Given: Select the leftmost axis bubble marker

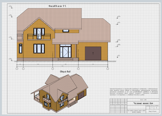Looking at the screenshot, I should 17,69.
